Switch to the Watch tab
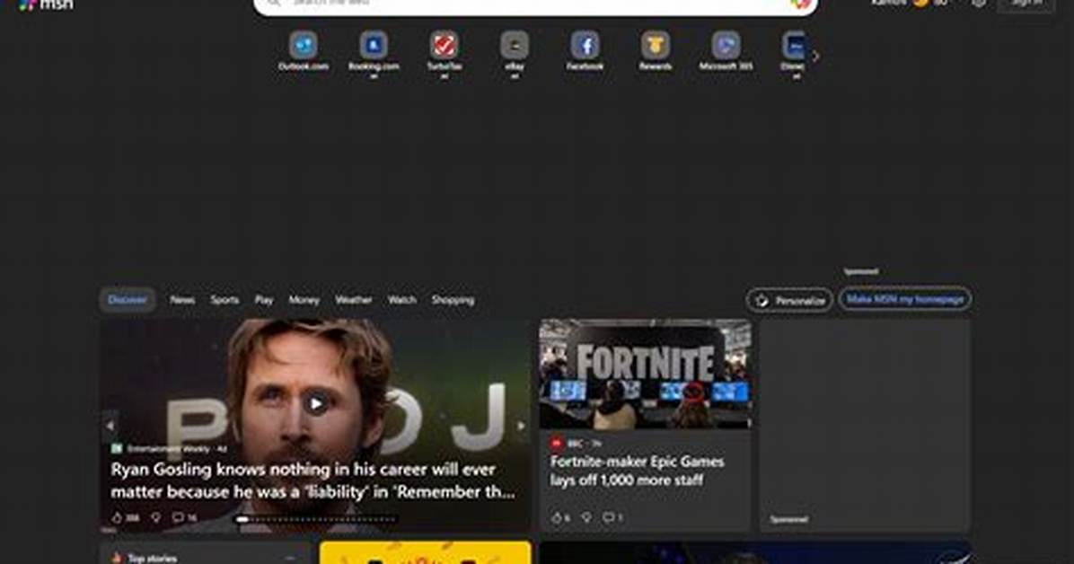Screen dimensions: 1074x564 (x=402, y=299)
